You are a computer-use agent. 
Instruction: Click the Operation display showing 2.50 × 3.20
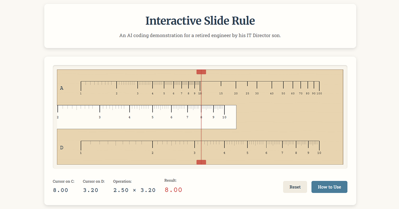click(x=134, y=190)
